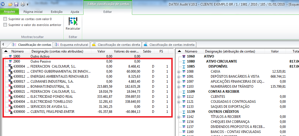Viewport: 299px width, 136px height.
Task: Switch to Classificação de contas tab
Action: tap(32, 45)
